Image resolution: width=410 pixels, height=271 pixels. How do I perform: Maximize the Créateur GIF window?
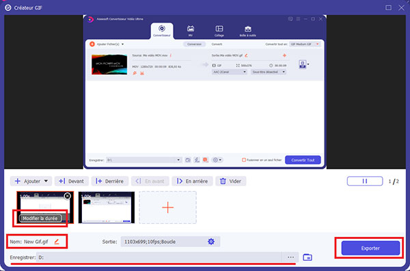point(389,8)
